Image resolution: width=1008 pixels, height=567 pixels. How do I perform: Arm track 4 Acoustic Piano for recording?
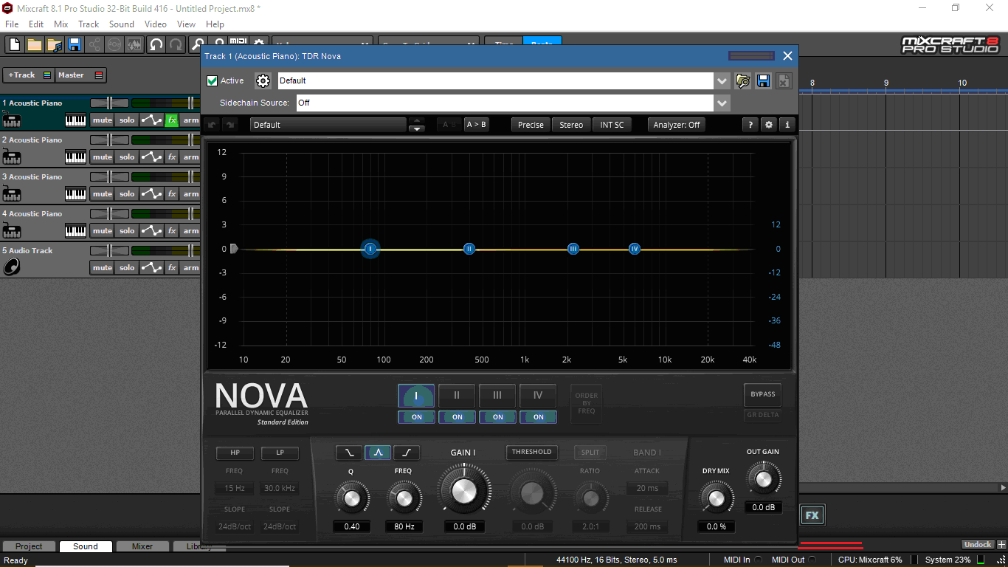click(190, 230)
